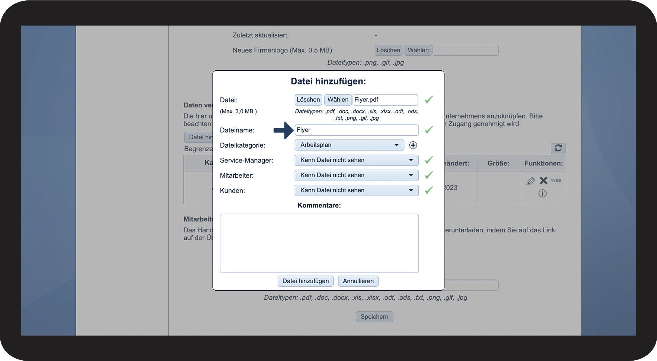This screenshot has width=657, height=361.
Task: Click Wählen for the Neues Firmenlogo upload
Action: (x=418, y=50)
